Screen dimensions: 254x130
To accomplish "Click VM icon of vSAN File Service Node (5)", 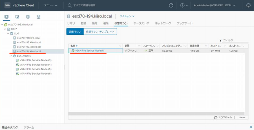I will pyautogui.click(x=18, y=69).
